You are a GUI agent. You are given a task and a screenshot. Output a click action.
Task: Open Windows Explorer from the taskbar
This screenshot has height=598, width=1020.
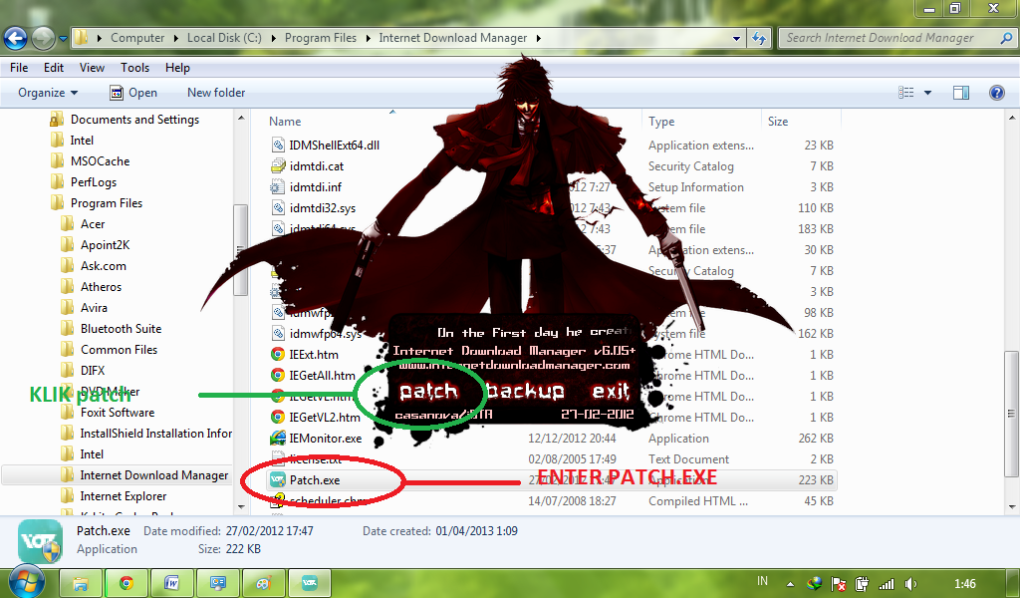pyautogui.click(x=80, y=583)
